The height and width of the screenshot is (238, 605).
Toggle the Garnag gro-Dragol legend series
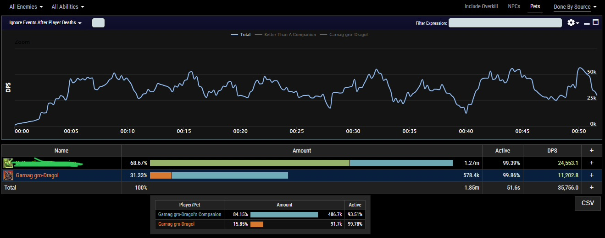[x=344, y=35]
